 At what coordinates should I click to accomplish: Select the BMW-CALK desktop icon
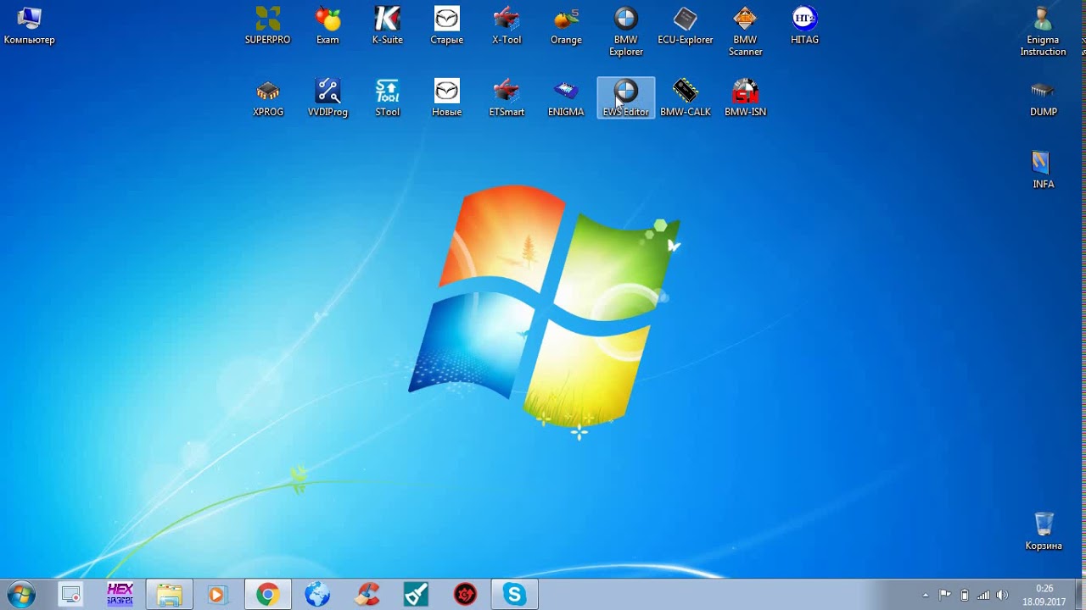pos(686,98)
